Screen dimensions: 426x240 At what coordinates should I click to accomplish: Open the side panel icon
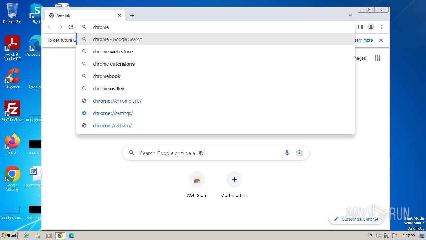pyautogui.click(x=360, y=27)
